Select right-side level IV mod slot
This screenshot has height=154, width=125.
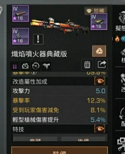pos(99,22)
